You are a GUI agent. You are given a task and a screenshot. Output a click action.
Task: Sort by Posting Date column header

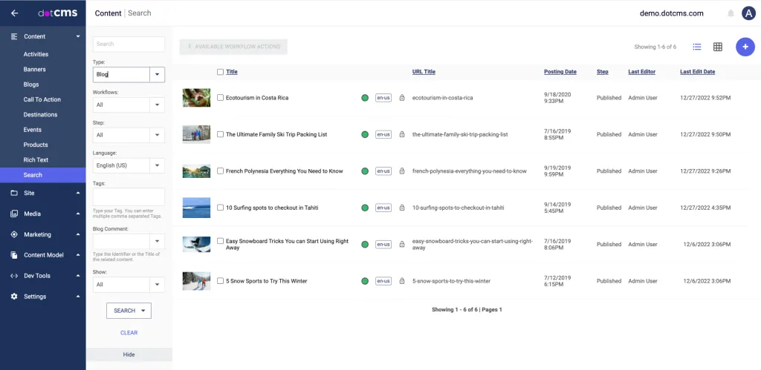coord(560,72)
